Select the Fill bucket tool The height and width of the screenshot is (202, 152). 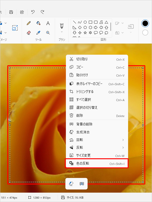tap(38, 23)
